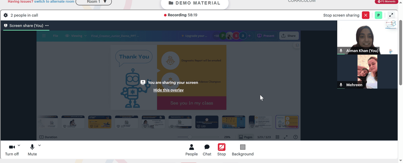The width and height of the screenshot is (403, 163).
Task: Click the Present button in Canva
Action: (x=266, y=36)
